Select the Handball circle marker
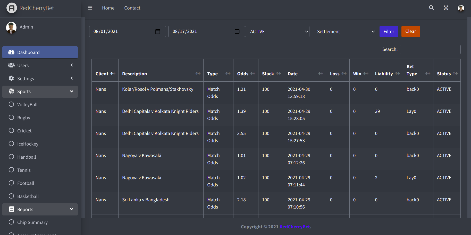The height and width of the screenshot is (235, 471). (11, 157)
